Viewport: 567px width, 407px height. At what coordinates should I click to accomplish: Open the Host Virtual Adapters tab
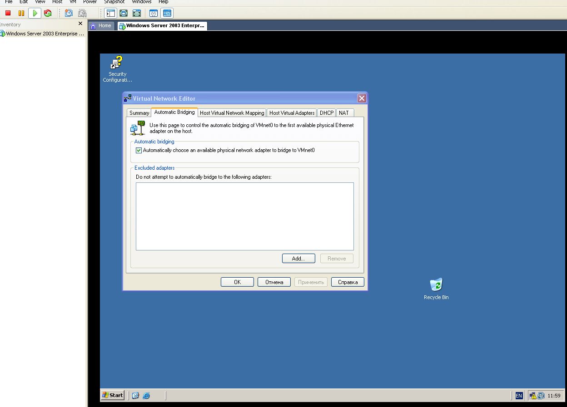pos(292,113)
